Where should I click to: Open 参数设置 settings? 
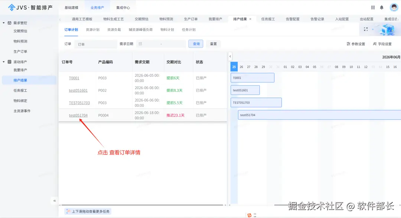click(x=356, y=44)
